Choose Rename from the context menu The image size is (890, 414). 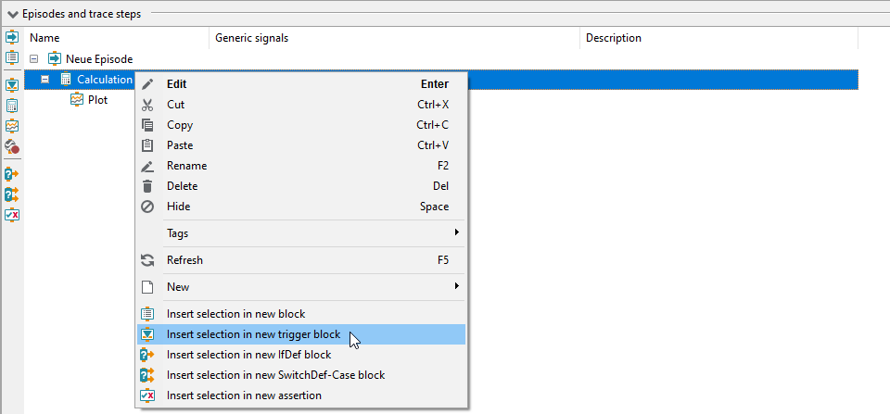pos(301,166)
